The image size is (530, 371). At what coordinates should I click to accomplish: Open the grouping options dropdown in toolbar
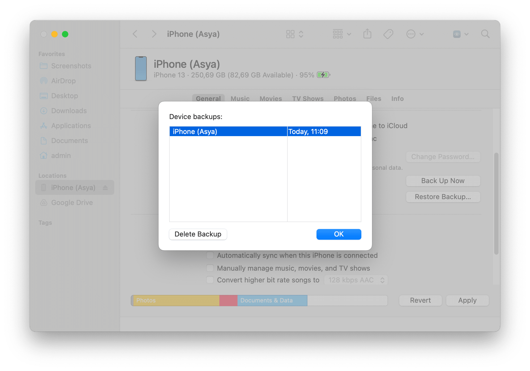tap(342, 34)
